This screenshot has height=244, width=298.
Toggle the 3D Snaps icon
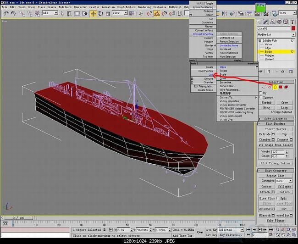point(149,13)
